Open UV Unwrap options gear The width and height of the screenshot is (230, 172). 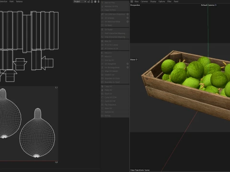point(127,18)
